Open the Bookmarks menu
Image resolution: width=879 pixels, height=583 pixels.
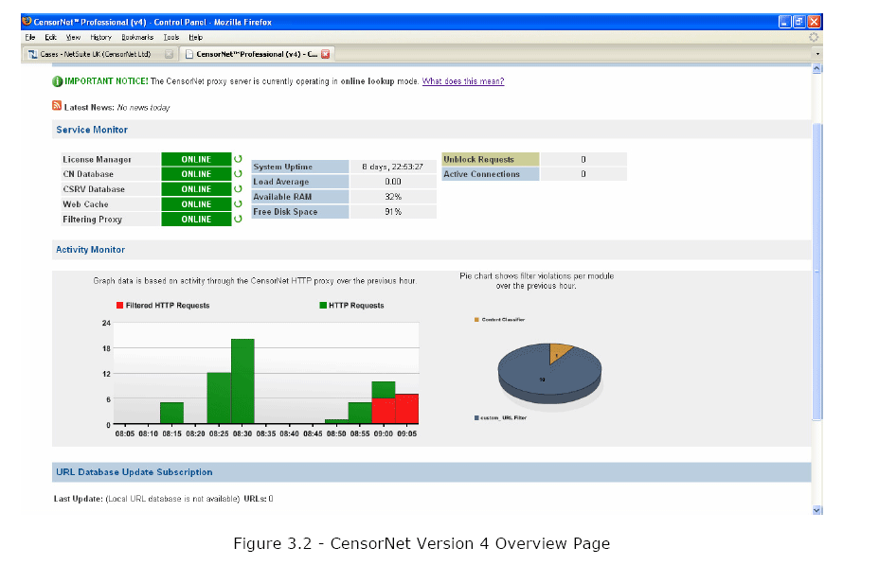pyautogui.click(x=137, y=38)
